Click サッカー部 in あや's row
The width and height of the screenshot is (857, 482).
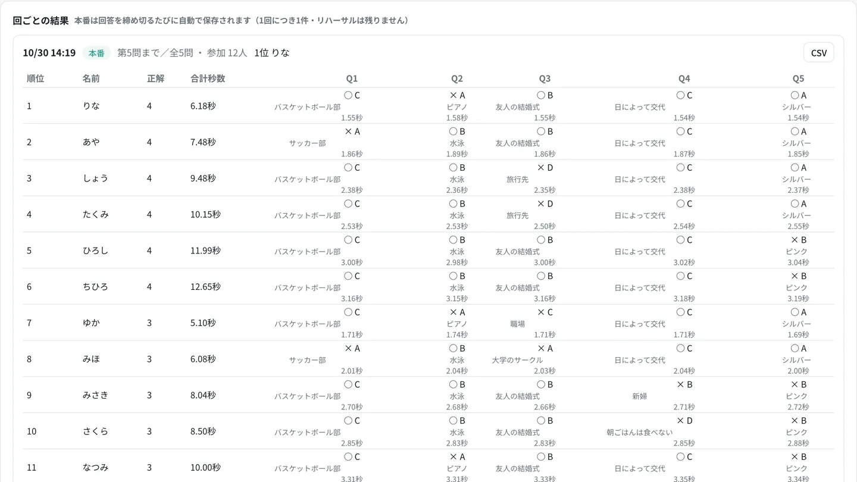pyautogui.click(x=308, y=143)
